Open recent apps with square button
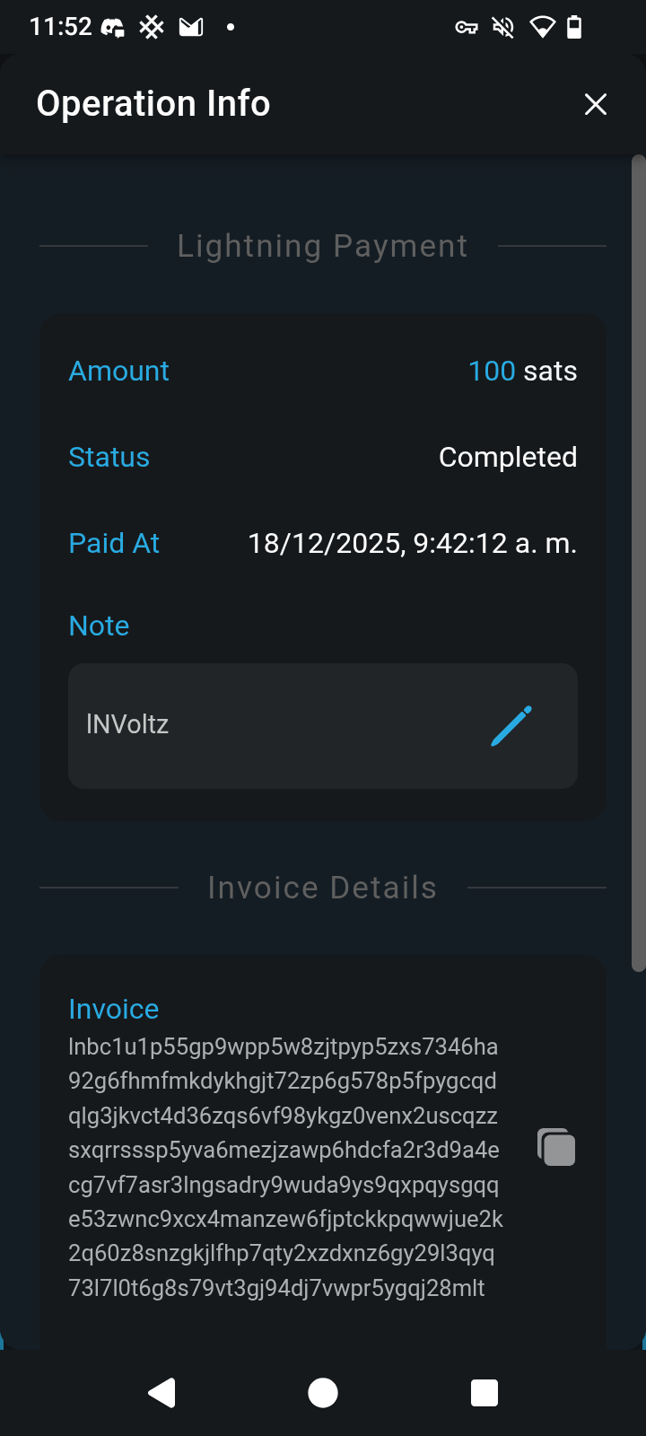This screenshot has width=646, height=1436. pyautogui.click(x=484, y=1393)
